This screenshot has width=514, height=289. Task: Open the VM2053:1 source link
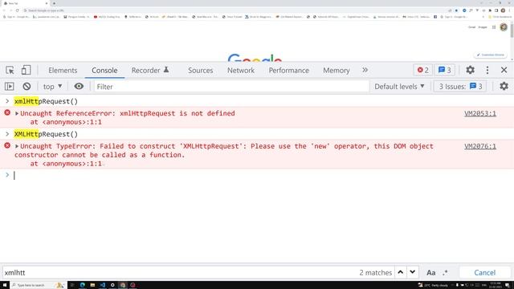[x=480, y=113]
